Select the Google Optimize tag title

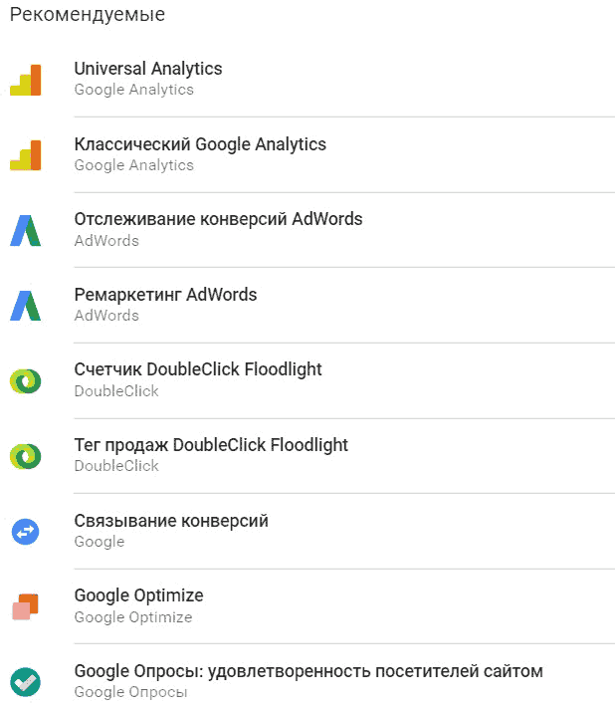click(138, 595)
